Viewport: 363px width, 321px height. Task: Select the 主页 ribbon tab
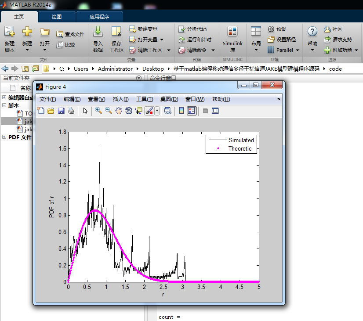19,17
